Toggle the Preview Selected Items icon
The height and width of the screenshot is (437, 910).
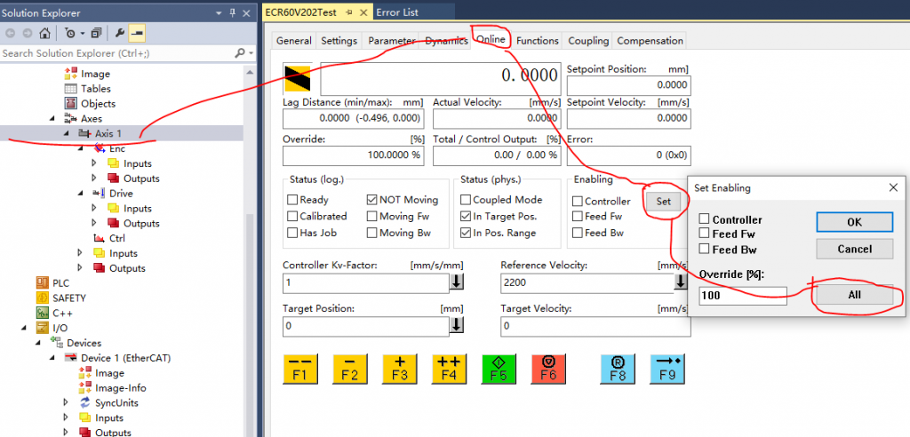[x=137, y=34]
